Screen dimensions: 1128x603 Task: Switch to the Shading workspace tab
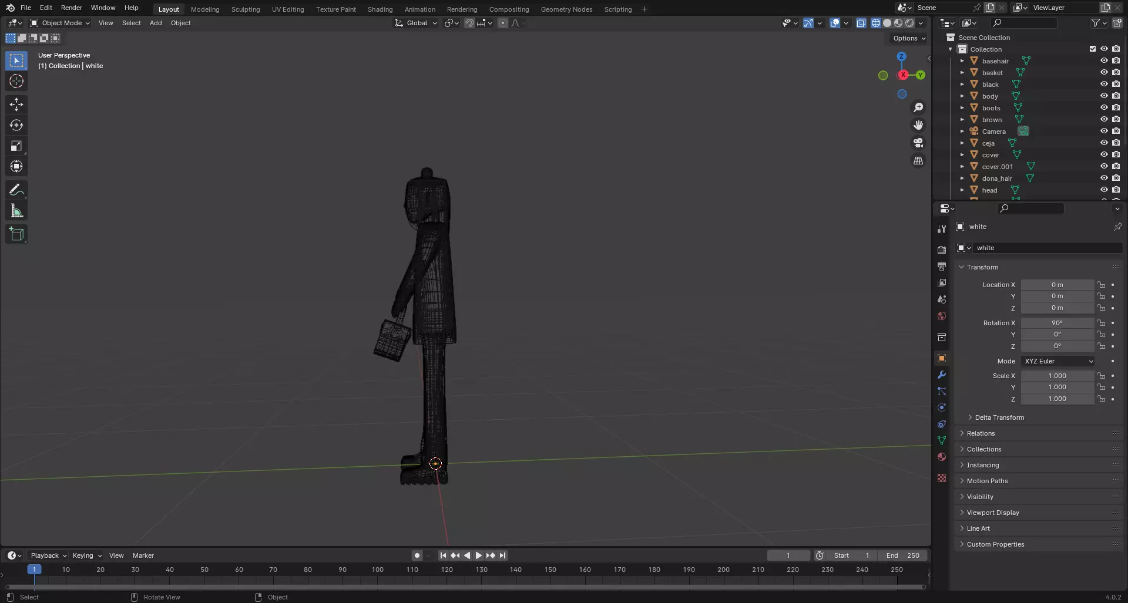point(380,9)
